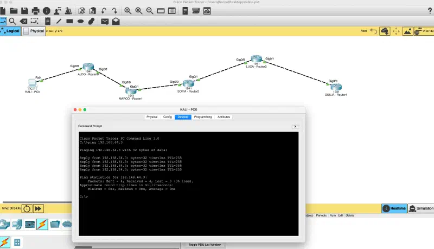Paste using the clipboard icon
This screenshot has width=434, height=249.
(x=93, y=11)
